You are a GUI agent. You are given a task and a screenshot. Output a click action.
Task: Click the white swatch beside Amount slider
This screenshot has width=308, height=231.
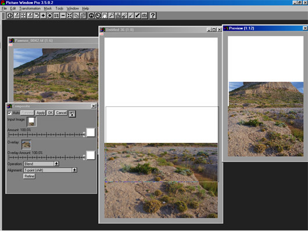pyautogui.click(x=91, y=132)
